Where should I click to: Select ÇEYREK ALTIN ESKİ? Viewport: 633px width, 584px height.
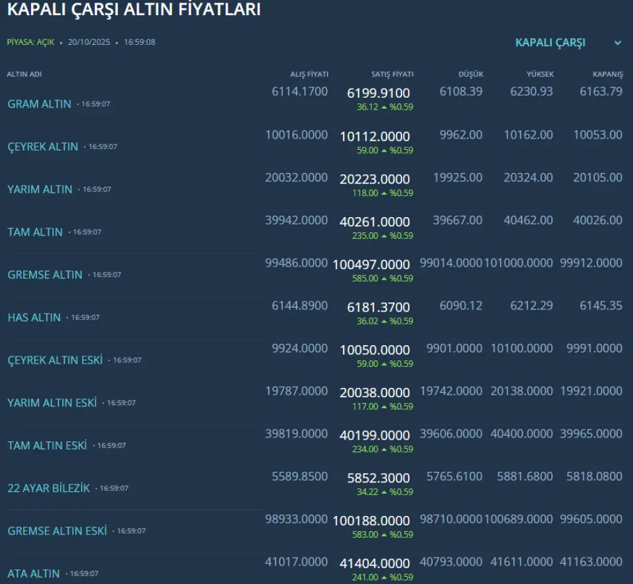pos(55,360)
